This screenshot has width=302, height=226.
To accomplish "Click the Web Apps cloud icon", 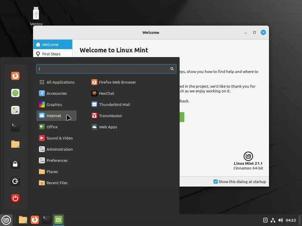I will 94,127.
